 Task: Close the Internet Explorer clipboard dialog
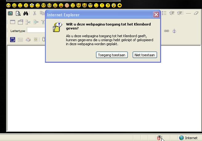click(156, 15)
